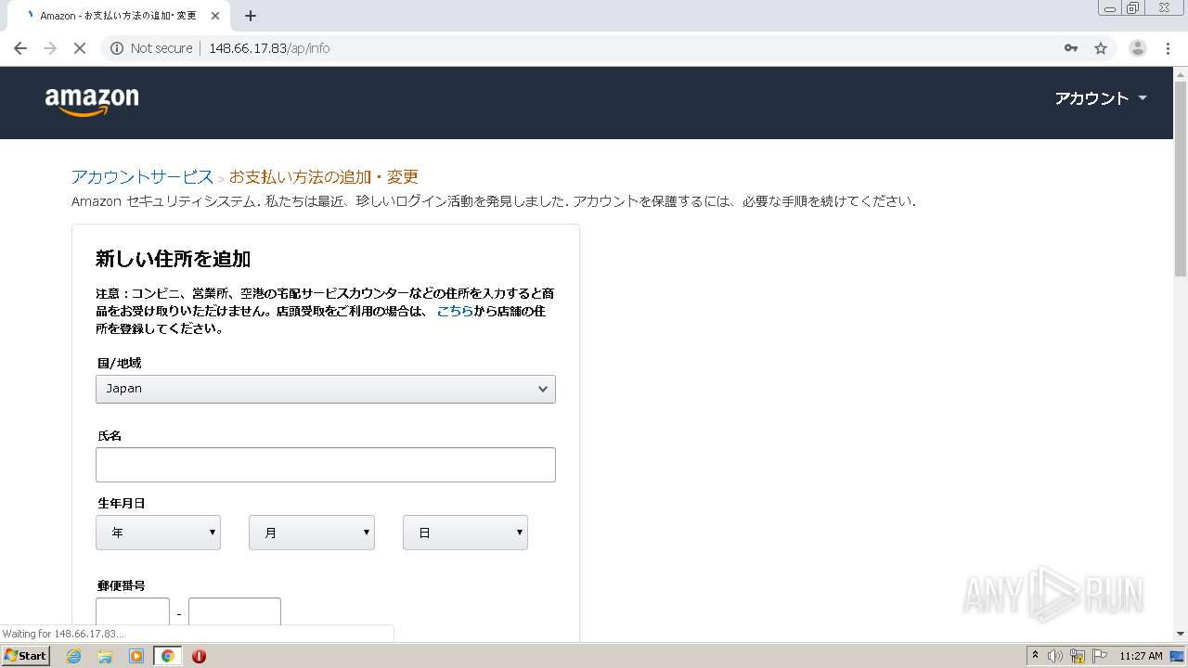Open the Japan country dropdown
The image size is (1188, 668).
pyautogui.click(x=326, y=389)
